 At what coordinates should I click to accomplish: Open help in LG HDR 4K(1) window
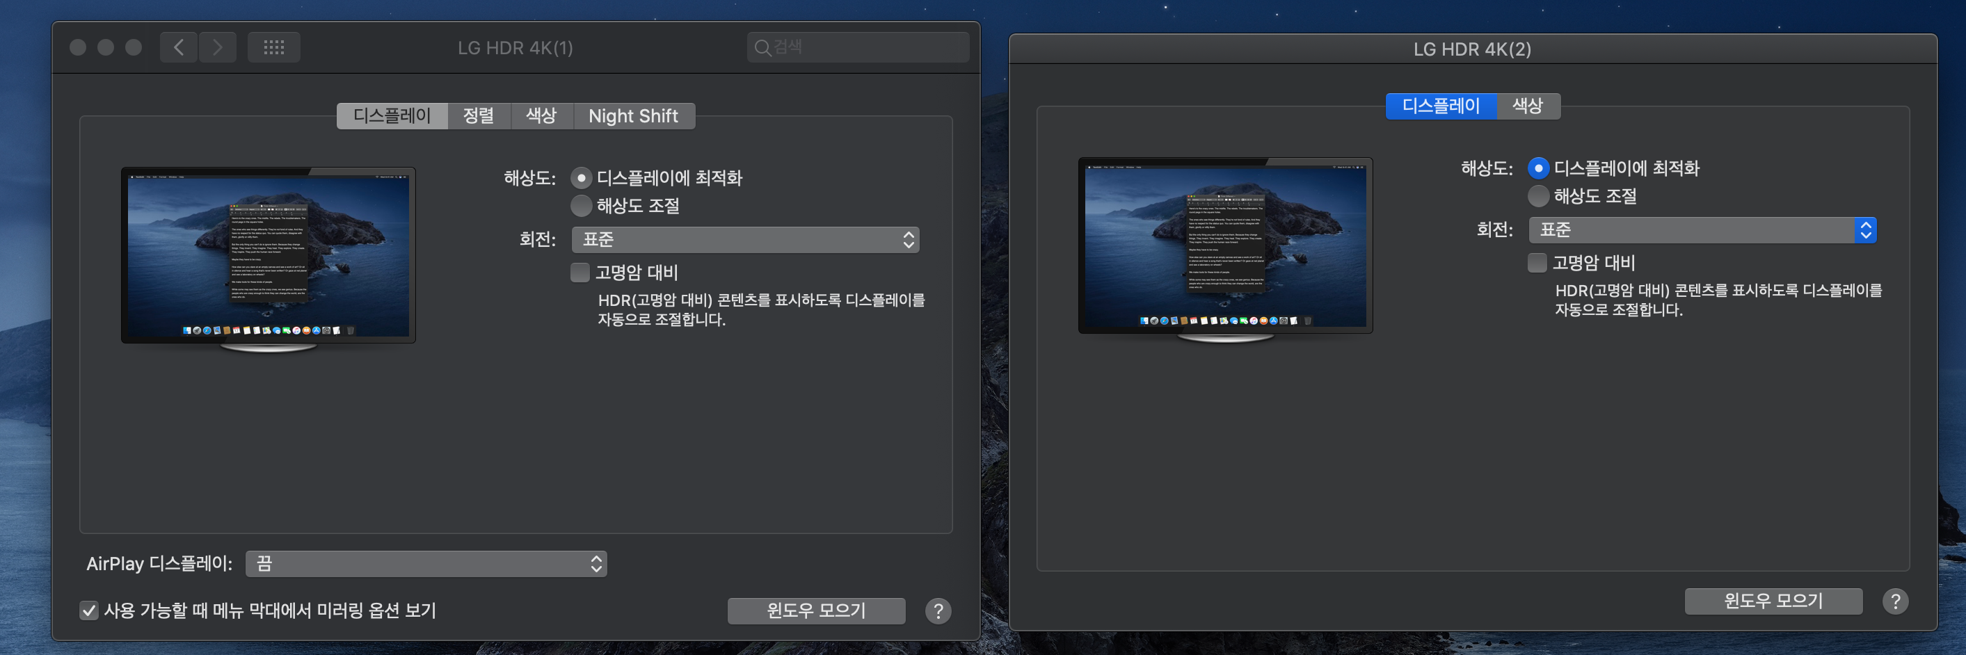[938, 610]
